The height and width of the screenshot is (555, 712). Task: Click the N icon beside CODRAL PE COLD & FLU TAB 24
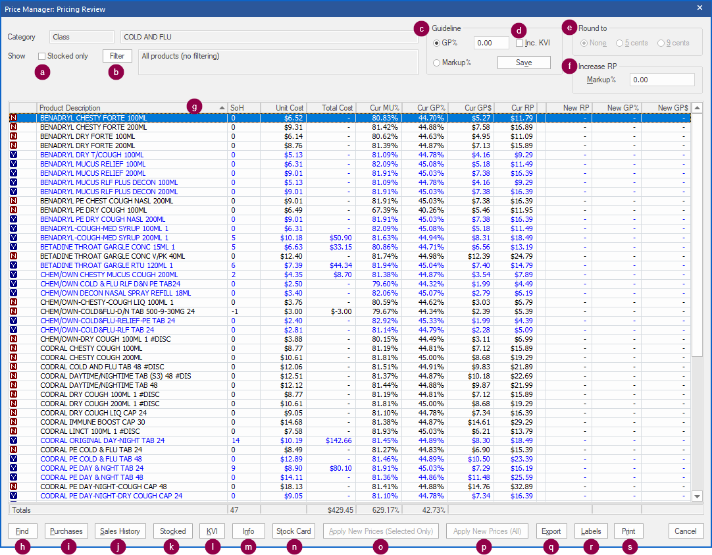(x=13, y=450)
